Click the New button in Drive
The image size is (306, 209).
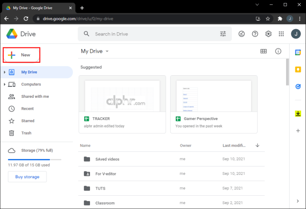click(21, 55)
